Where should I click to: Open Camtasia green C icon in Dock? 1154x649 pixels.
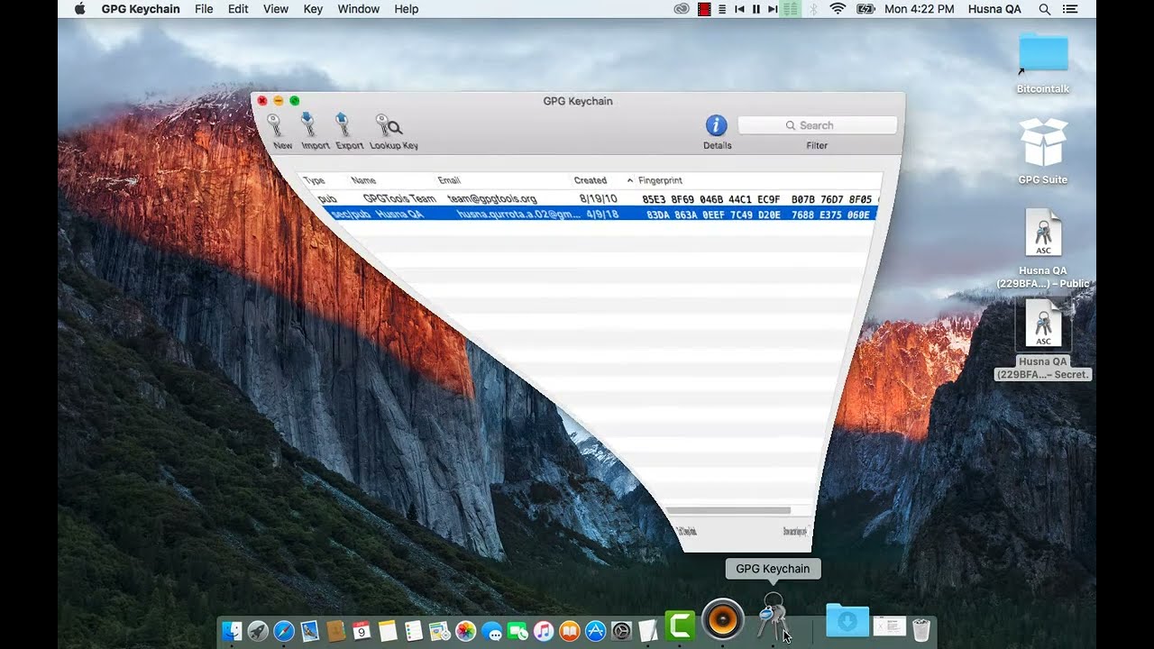coord(680,625)
